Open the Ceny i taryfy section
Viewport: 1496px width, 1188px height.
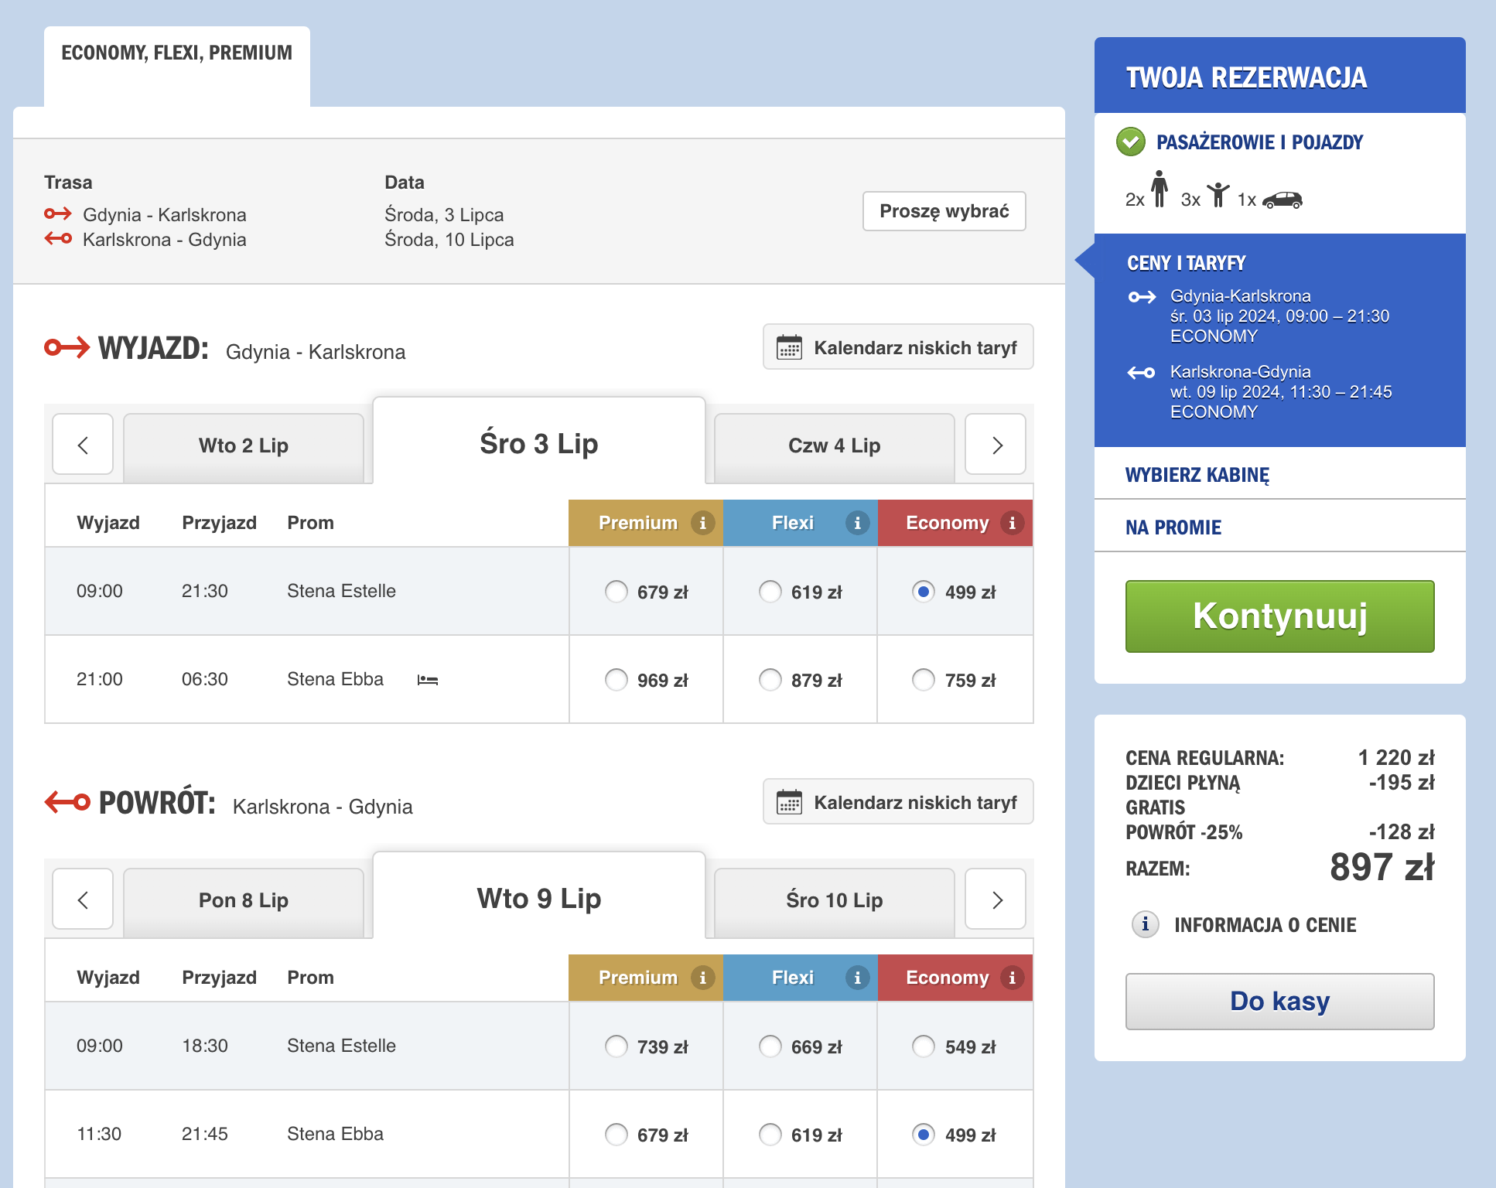pyautogui.click(x=1186, y=264)
